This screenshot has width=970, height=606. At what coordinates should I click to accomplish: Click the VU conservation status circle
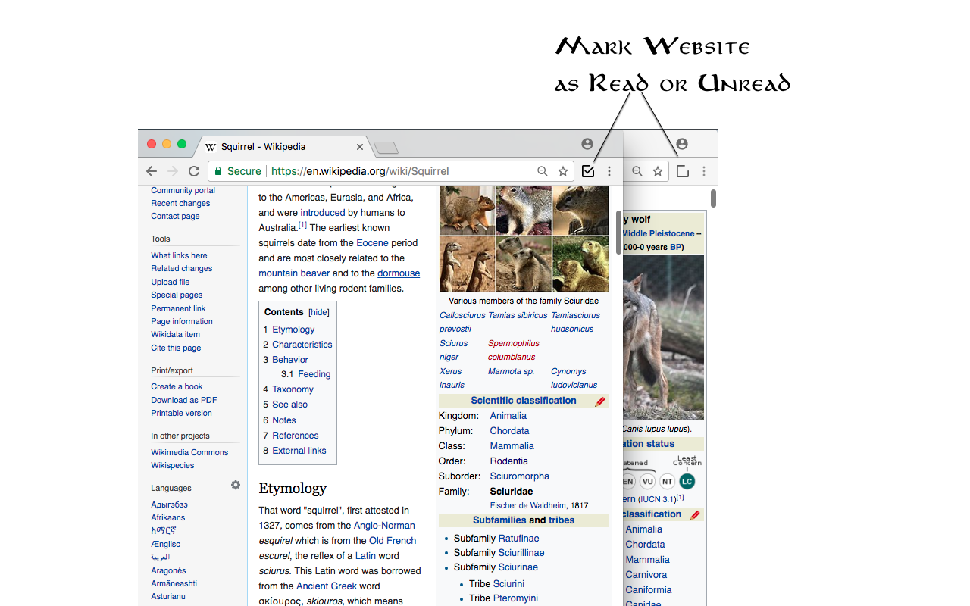[647, 481]
